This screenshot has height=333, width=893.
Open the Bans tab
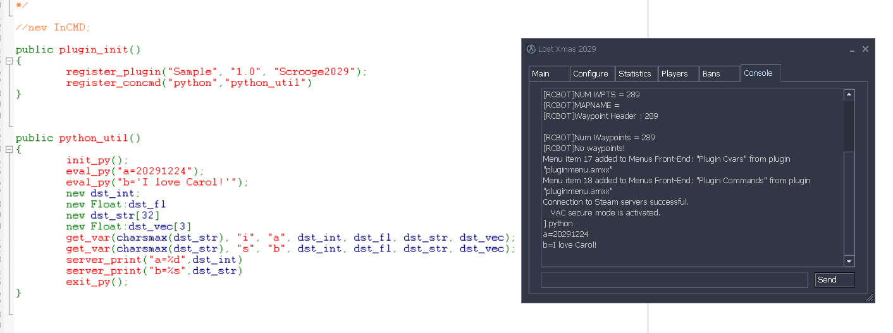tap(719, 73)
